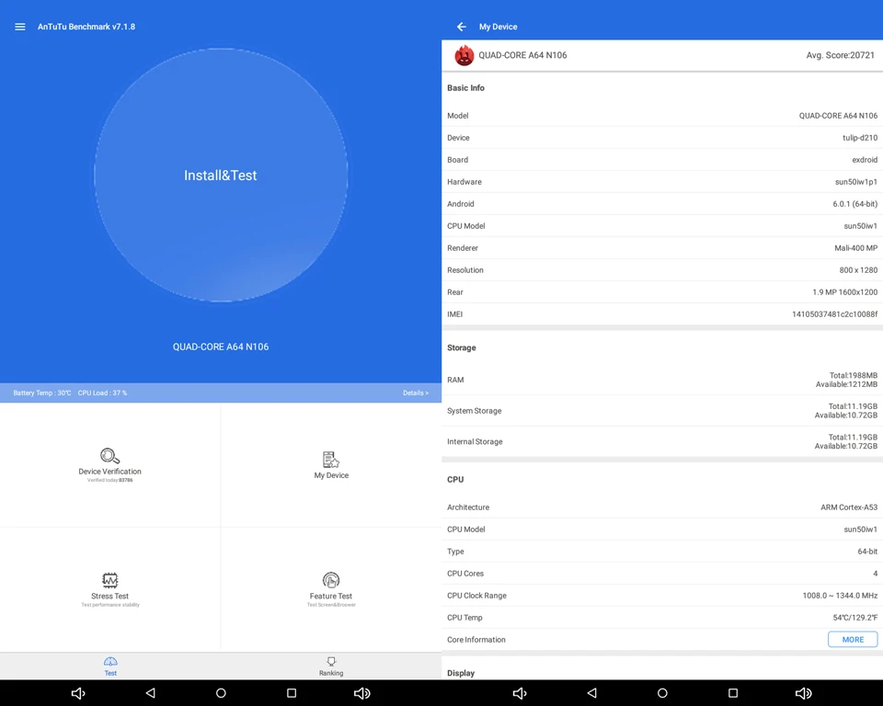Click the Internal Storage row
This screenshot has width=883, height=706.
pyautogui.click(x=662, y=442)
